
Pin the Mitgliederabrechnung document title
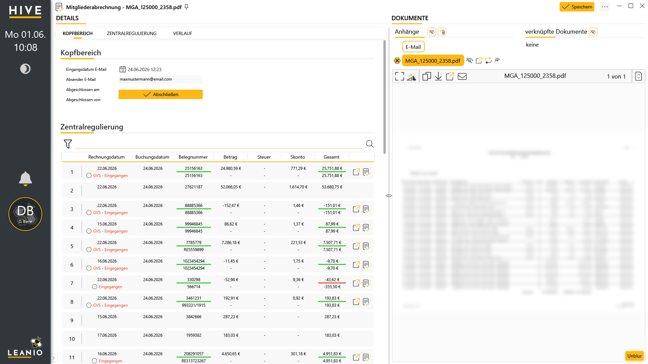[x=187, y=7]
